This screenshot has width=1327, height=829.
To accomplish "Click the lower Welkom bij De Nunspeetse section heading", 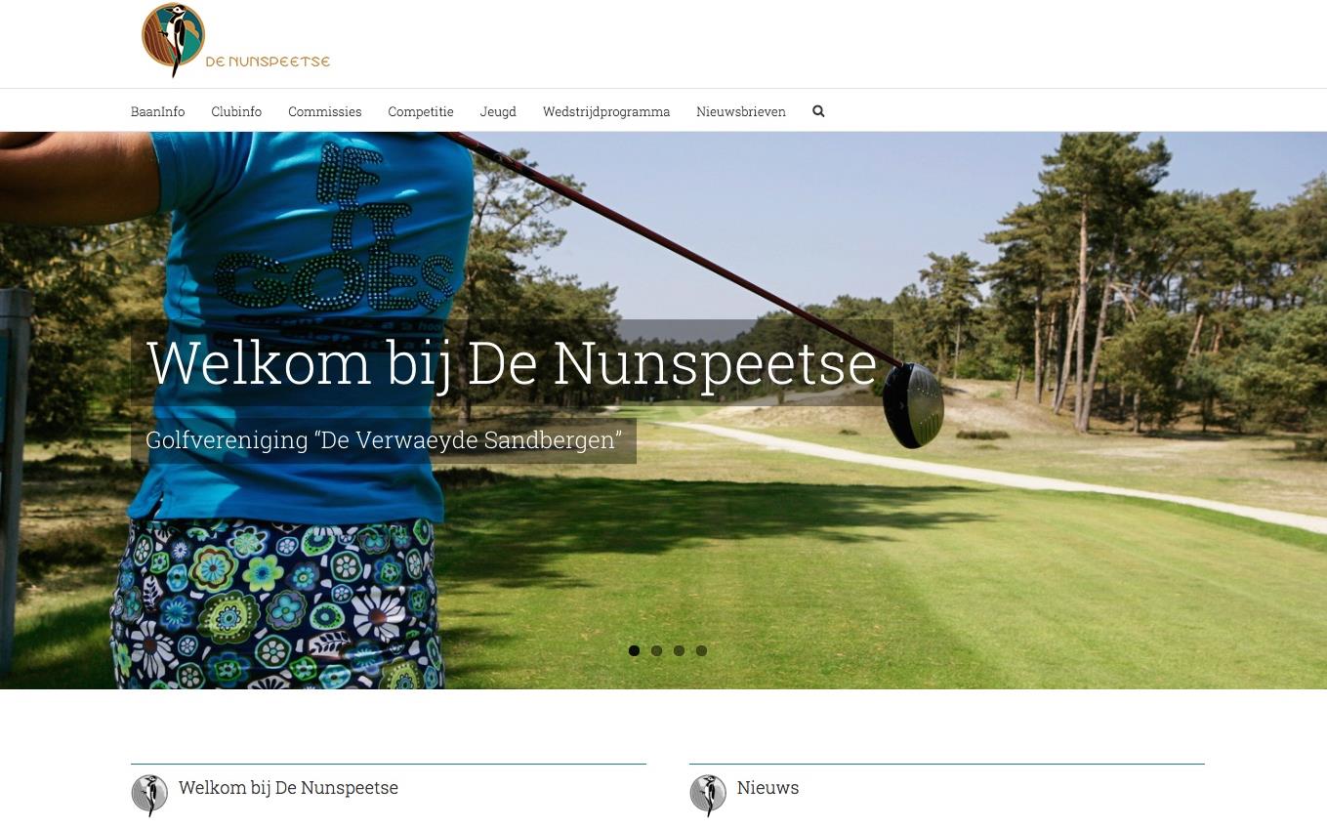I will (x=288, y=788).
